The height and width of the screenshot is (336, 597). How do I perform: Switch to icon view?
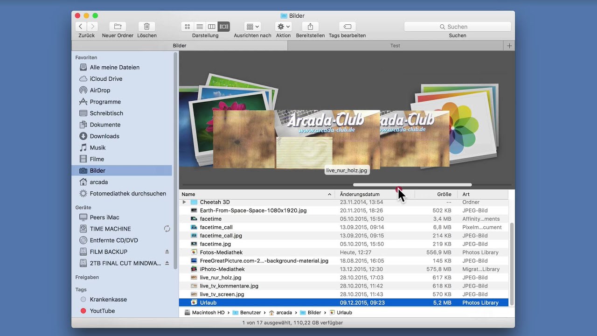click(187, 27)
